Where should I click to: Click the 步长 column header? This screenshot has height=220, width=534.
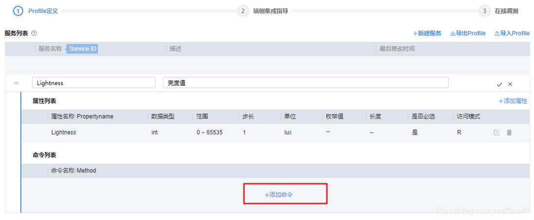pos(248,117)
